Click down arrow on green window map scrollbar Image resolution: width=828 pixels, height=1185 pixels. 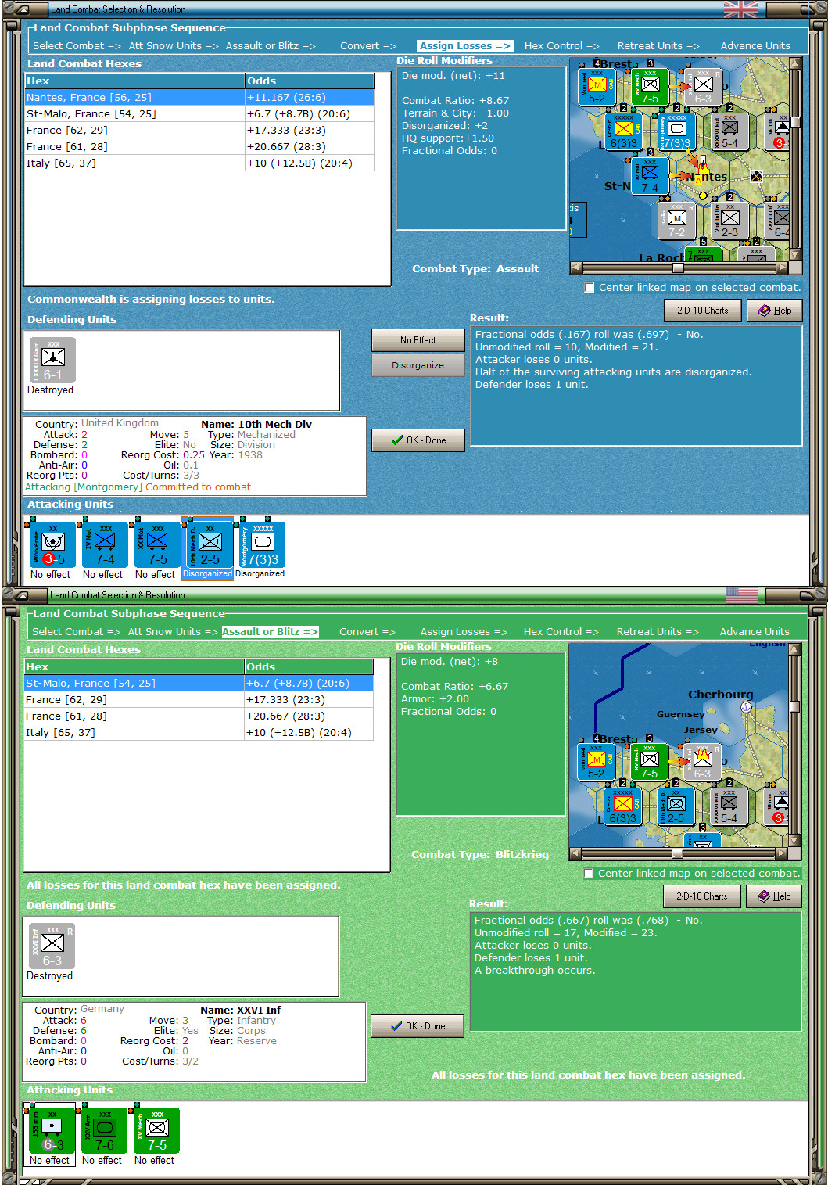pos(794,841)
